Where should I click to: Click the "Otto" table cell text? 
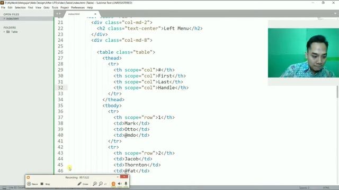click(x=130, y=129)
